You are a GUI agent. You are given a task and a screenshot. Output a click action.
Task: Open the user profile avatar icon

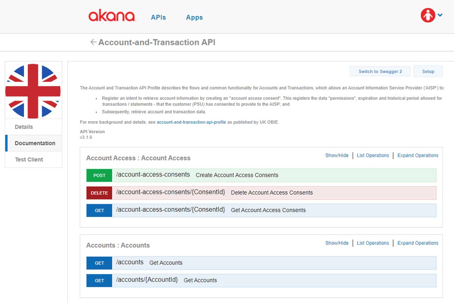tap(428, 16)
